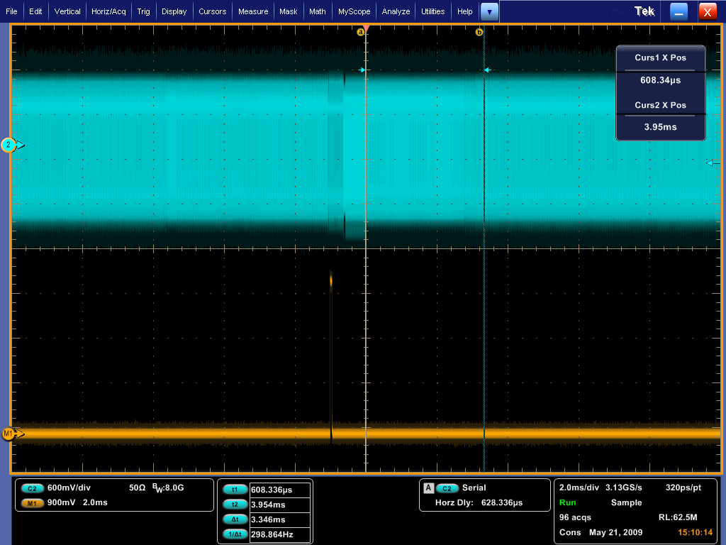
Task: Open the Cursors menu
Action: click(x=212, y=11)
